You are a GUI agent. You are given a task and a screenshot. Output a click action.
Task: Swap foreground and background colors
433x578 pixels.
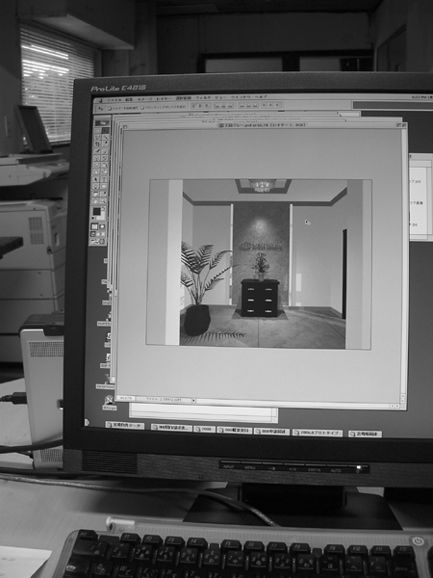pyautogui.click(x=104, y=209)
